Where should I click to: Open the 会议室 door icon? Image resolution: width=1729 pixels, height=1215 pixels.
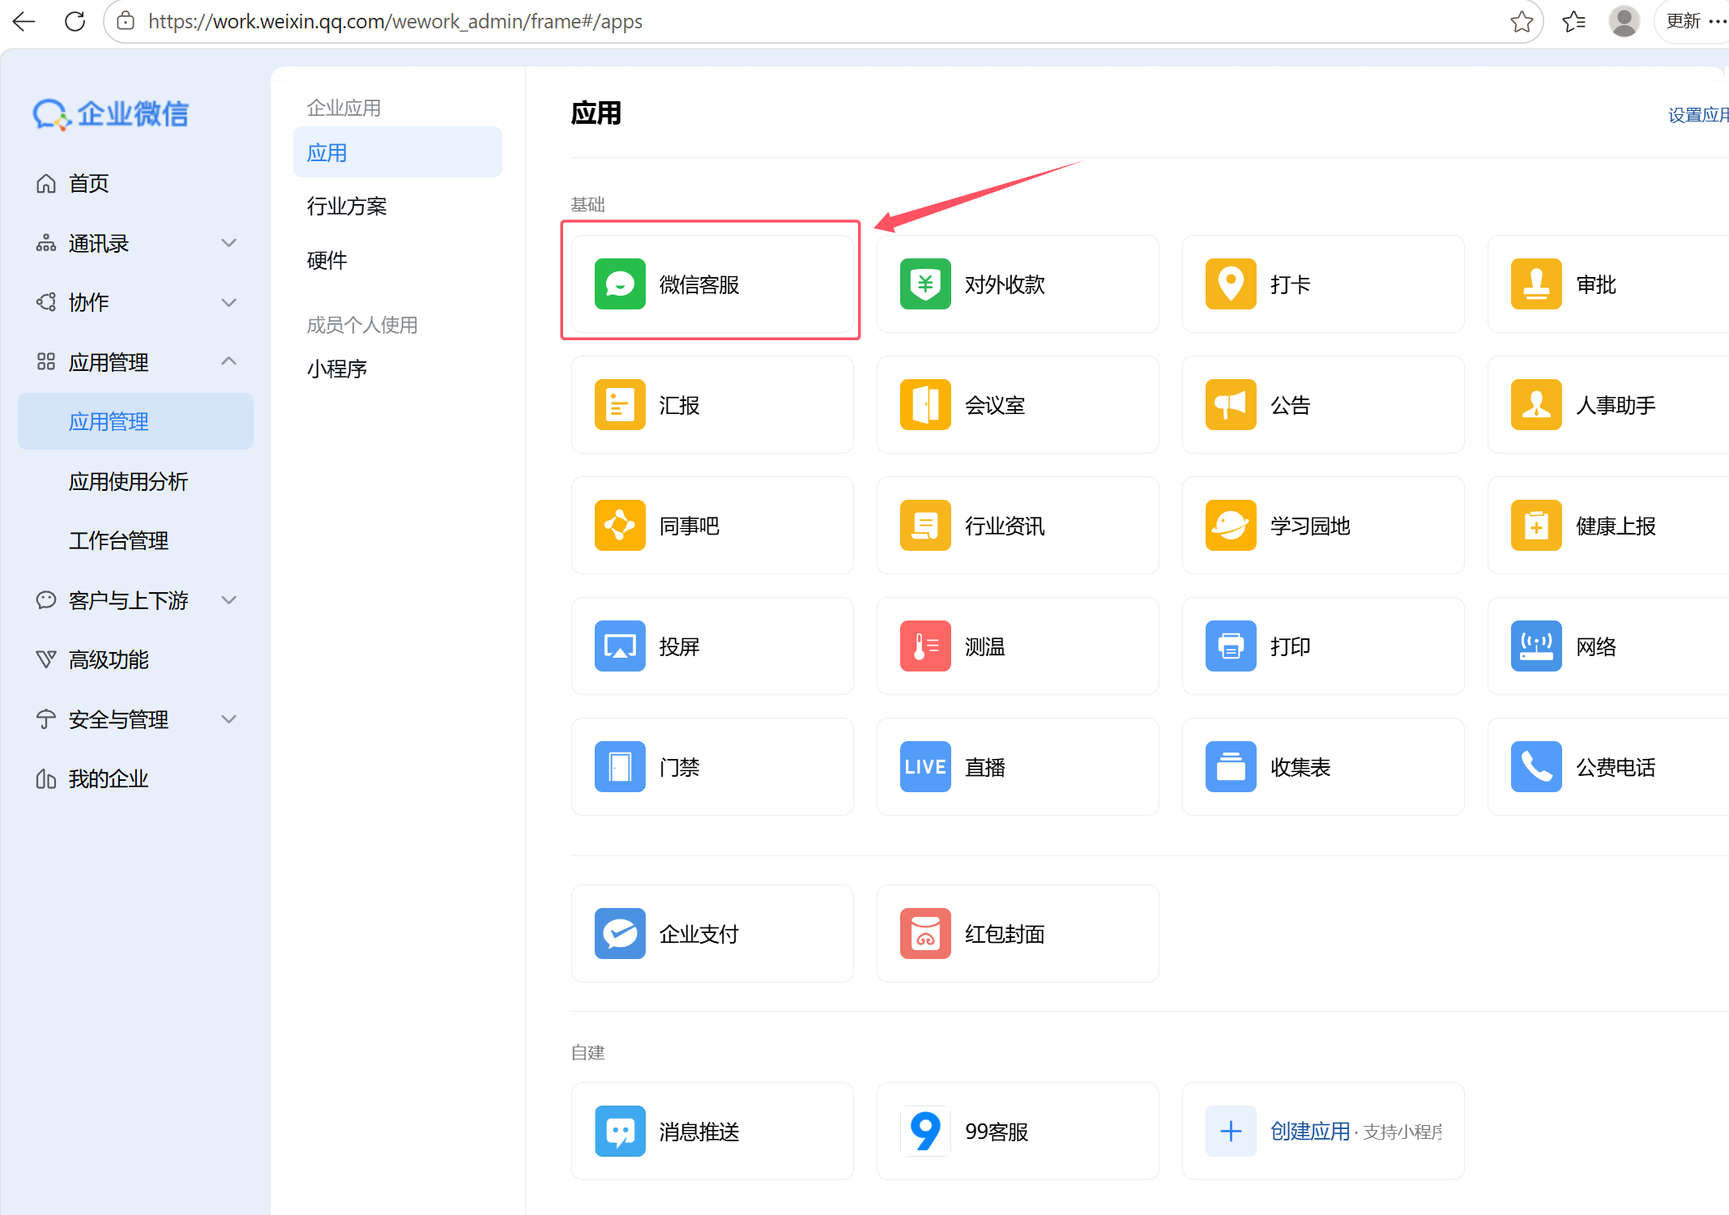click(925, 405)
